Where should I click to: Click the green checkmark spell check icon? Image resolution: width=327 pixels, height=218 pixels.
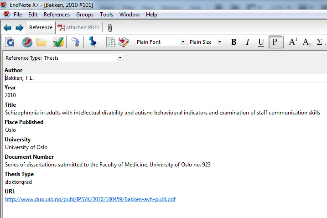pos(58,42)
